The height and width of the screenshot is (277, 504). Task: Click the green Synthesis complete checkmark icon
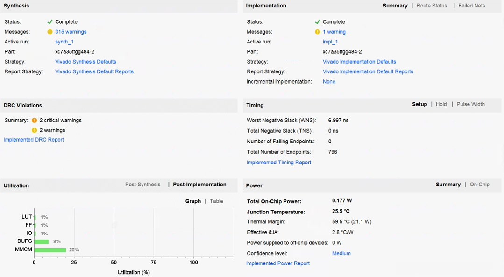click(x=50, y=22)
